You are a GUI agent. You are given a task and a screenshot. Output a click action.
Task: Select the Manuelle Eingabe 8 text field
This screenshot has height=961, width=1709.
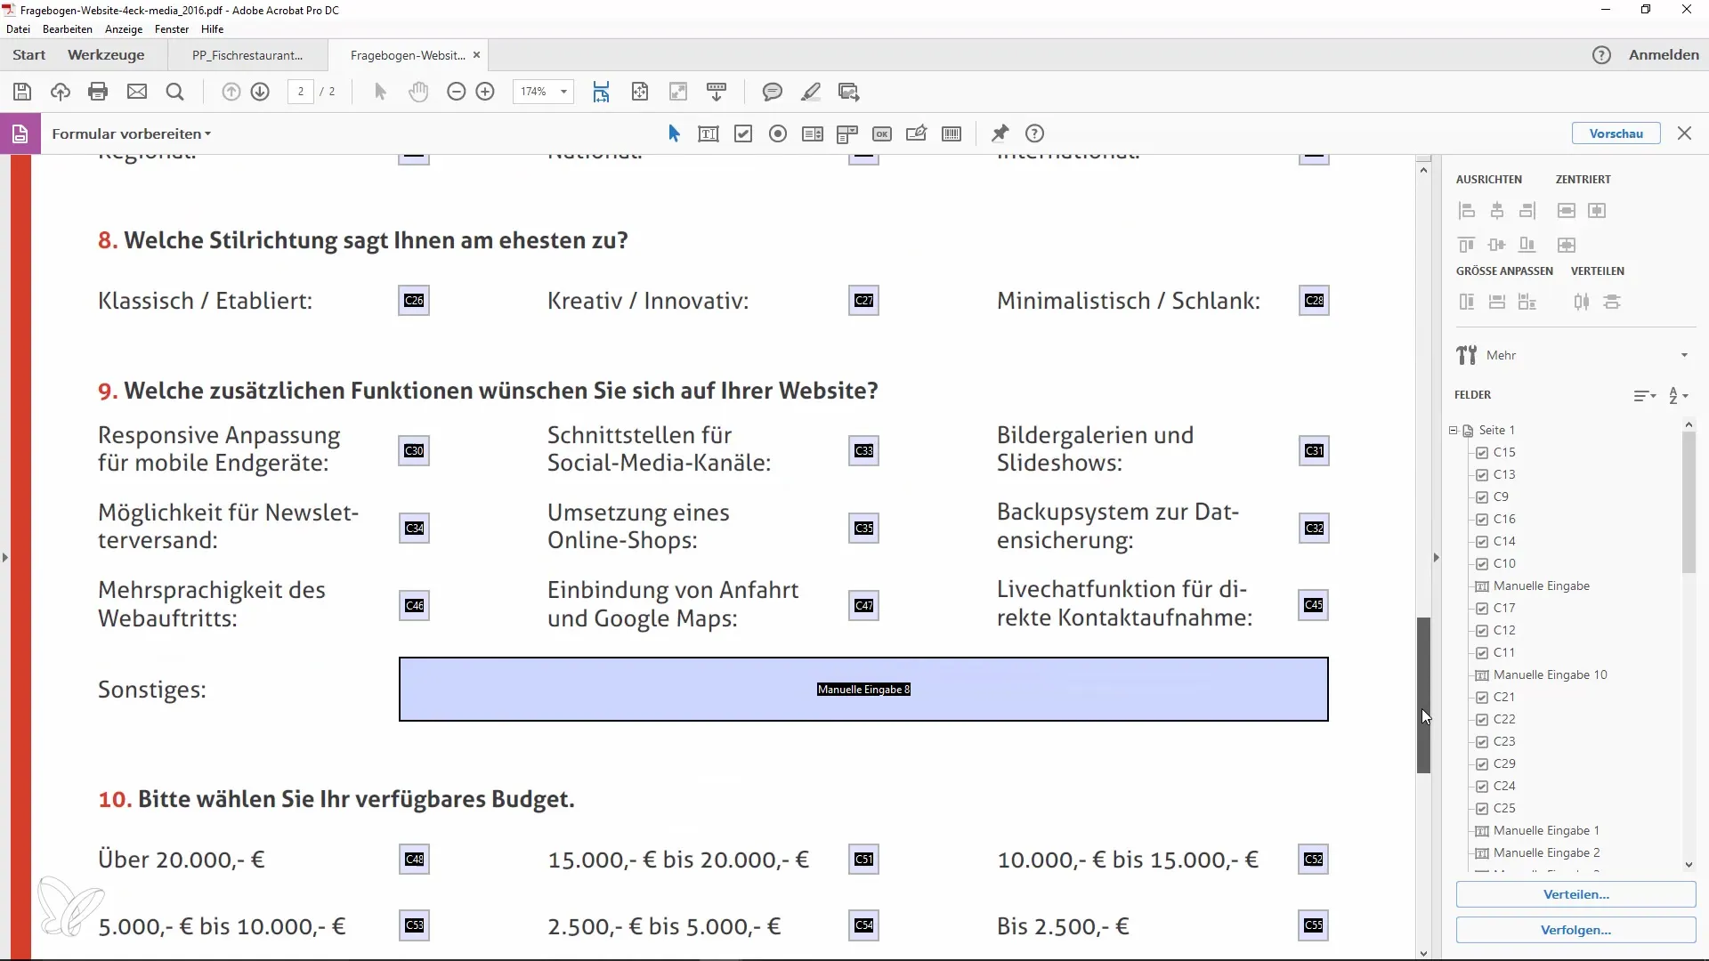863,690
